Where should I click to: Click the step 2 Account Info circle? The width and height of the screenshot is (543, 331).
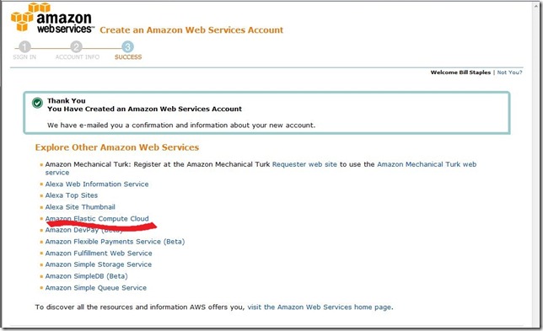click(76, 47)
